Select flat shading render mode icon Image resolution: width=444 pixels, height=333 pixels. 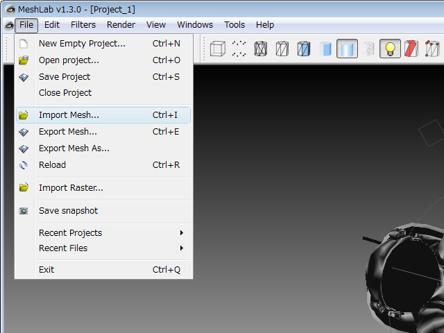(x=325, y=49)
